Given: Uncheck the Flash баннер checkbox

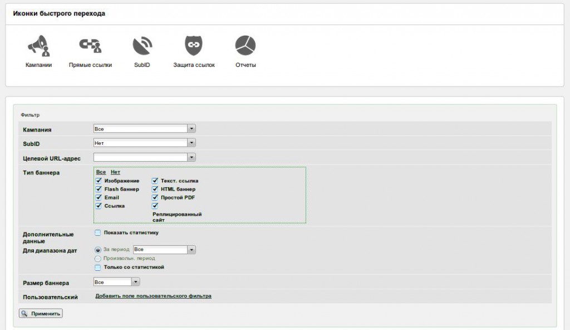Looking at the screenshot, I should [99, 189].
